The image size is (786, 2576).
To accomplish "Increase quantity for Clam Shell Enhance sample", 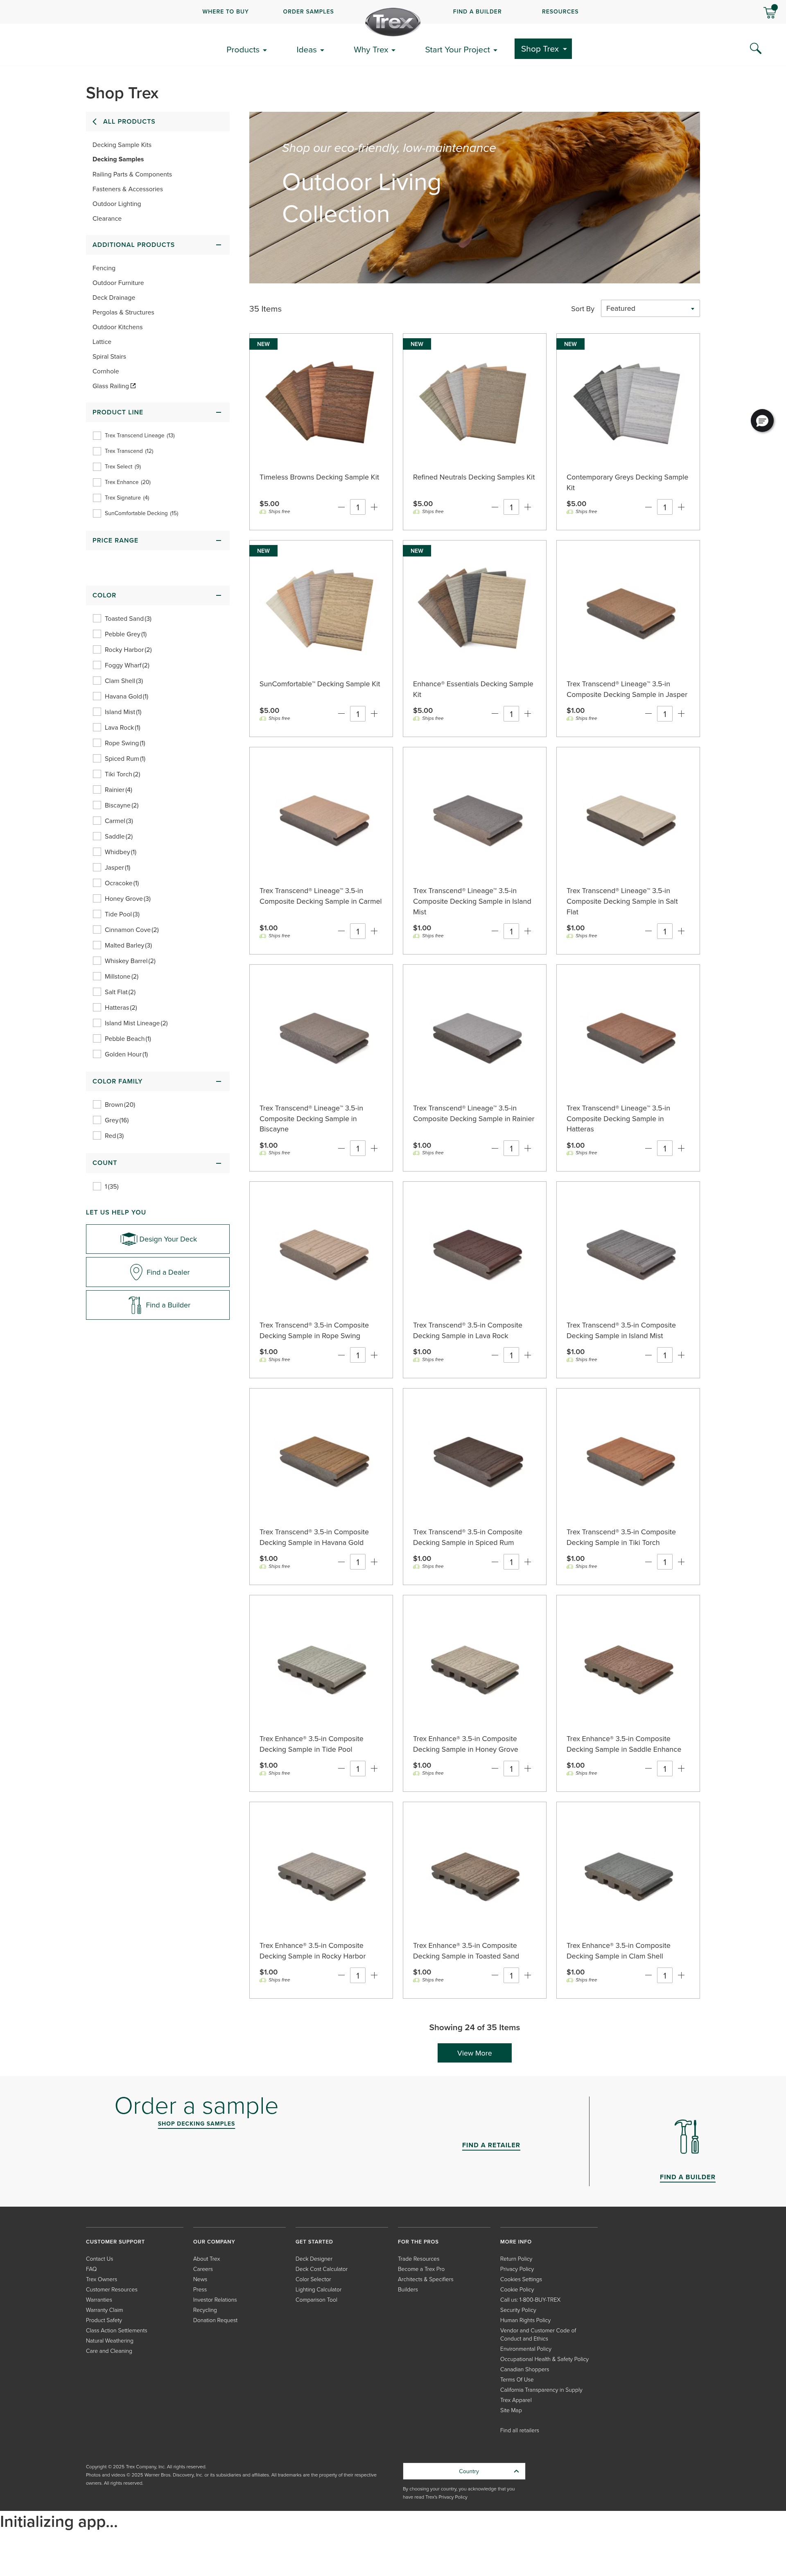I will click(x=681, y=1975).
